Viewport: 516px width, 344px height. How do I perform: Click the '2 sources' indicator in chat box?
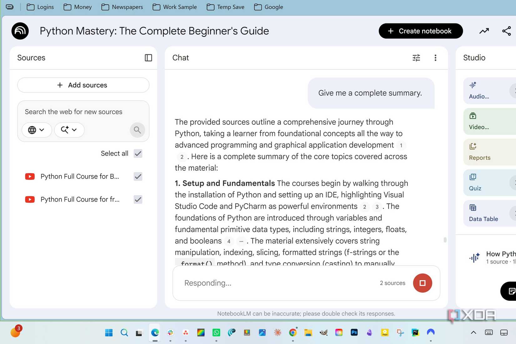point(392,283)
